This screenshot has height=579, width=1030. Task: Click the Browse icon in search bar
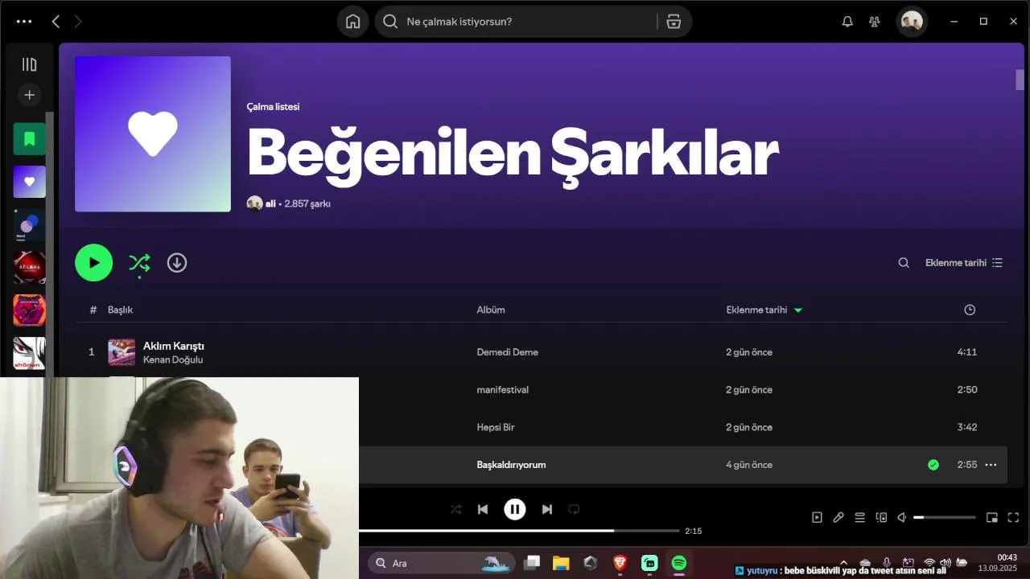coord(674,22)
